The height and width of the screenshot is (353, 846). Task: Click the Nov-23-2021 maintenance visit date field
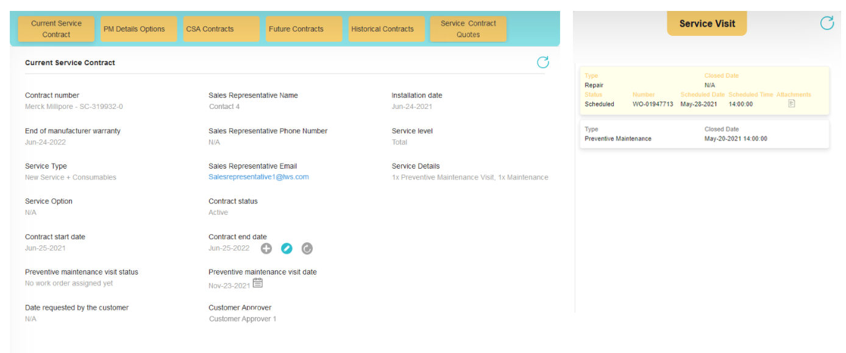point(229,285)
